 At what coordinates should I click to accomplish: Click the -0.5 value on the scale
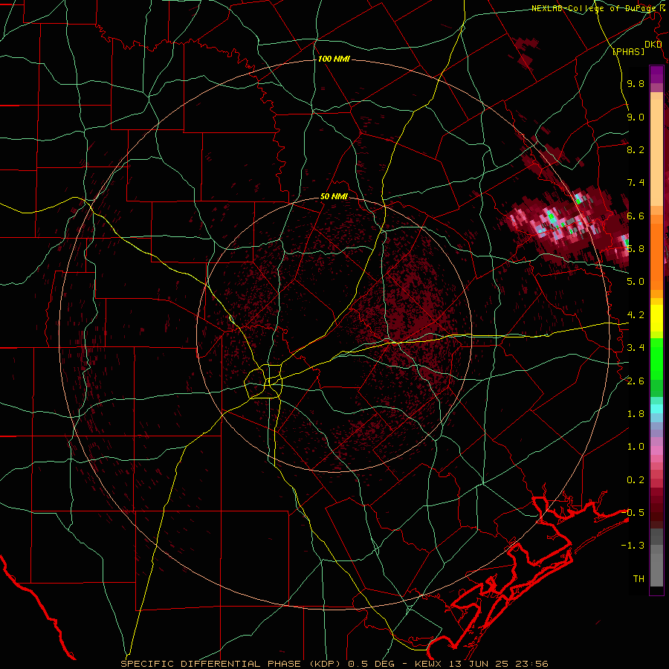[633, 512]
